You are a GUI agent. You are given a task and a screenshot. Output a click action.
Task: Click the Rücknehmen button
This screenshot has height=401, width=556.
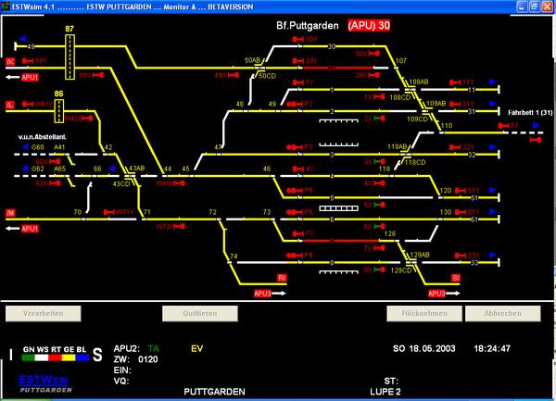422,314
